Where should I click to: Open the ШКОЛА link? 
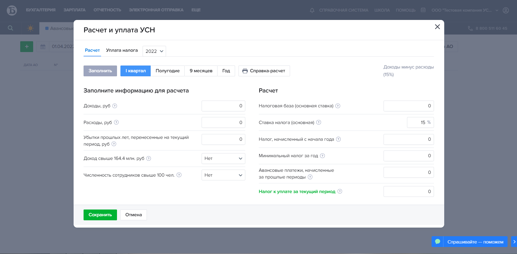pyautogui.click(x=382, y=10)
